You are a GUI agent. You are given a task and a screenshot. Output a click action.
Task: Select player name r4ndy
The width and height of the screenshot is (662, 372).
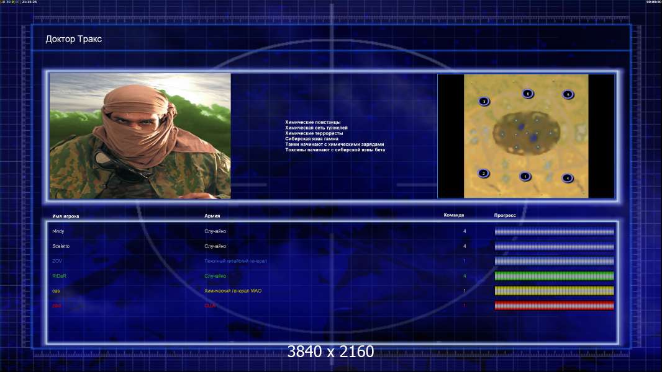coord(58,231)
